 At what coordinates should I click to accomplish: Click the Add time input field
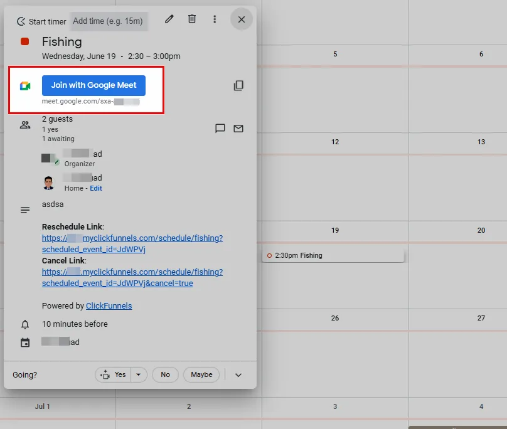pos(109,21)
